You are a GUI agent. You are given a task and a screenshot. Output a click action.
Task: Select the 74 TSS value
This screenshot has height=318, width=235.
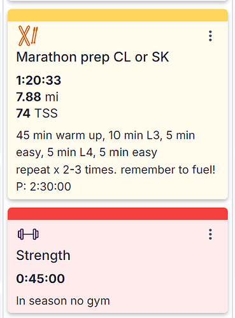(x=37, y=113)
